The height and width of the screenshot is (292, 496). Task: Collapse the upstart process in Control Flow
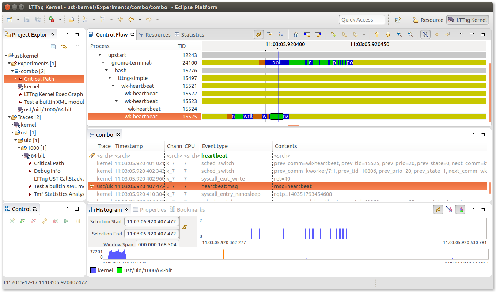(x=100, y=55)
